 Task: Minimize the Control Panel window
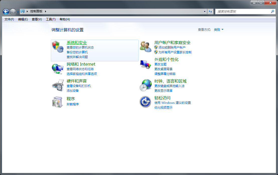[254, 3]
